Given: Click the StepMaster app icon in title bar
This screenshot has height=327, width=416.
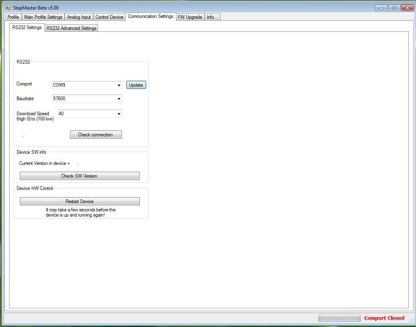Looking at the screenshot, I should (x=8, y=8).
